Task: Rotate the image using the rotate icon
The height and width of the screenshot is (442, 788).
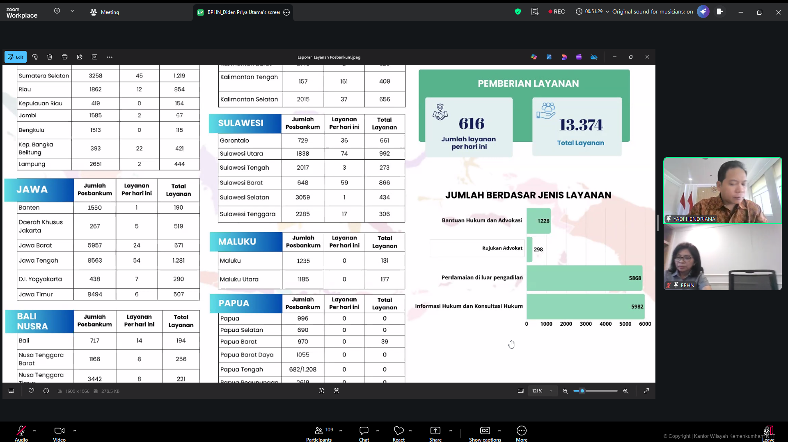Action: coord(35,57)
